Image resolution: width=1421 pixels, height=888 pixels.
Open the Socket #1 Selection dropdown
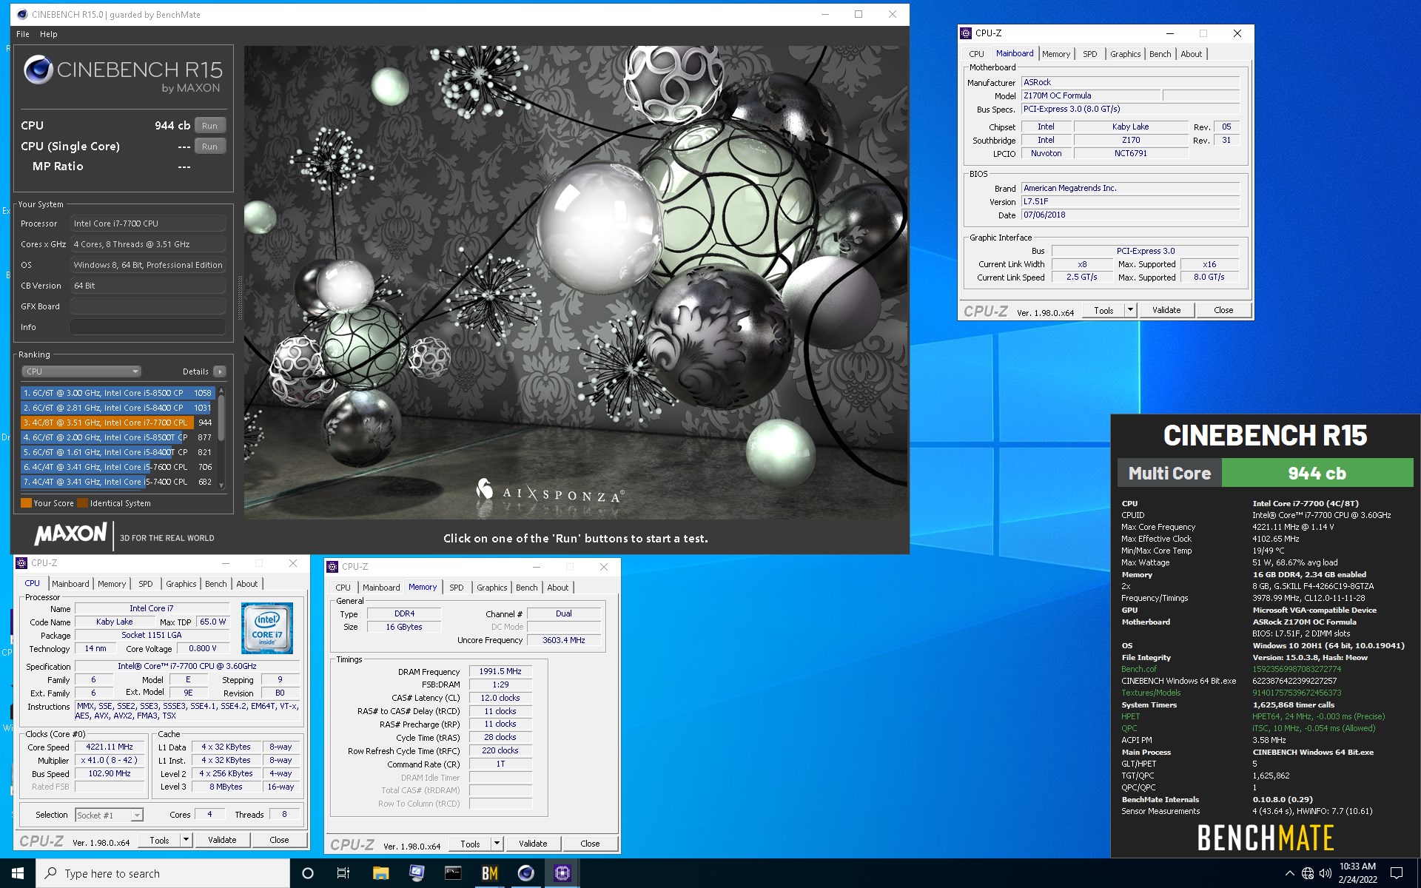pos(109,815)
